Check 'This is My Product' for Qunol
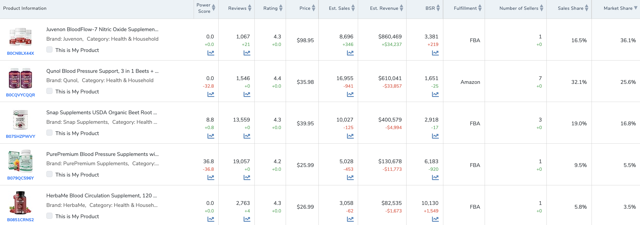This screenshot has height=225, width=640. (x=49, y=91)
